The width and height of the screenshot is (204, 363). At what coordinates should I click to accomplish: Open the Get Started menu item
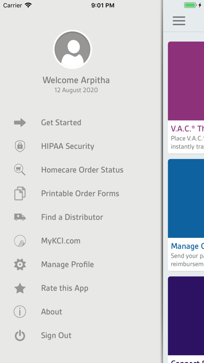point(61,123)
